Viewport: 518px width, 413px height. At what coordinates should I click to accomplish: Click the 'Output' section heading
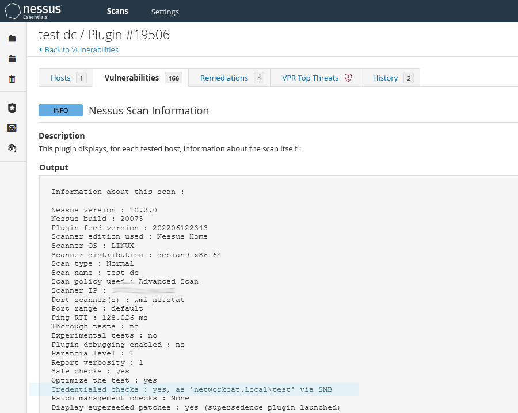(x=54, y=167)
